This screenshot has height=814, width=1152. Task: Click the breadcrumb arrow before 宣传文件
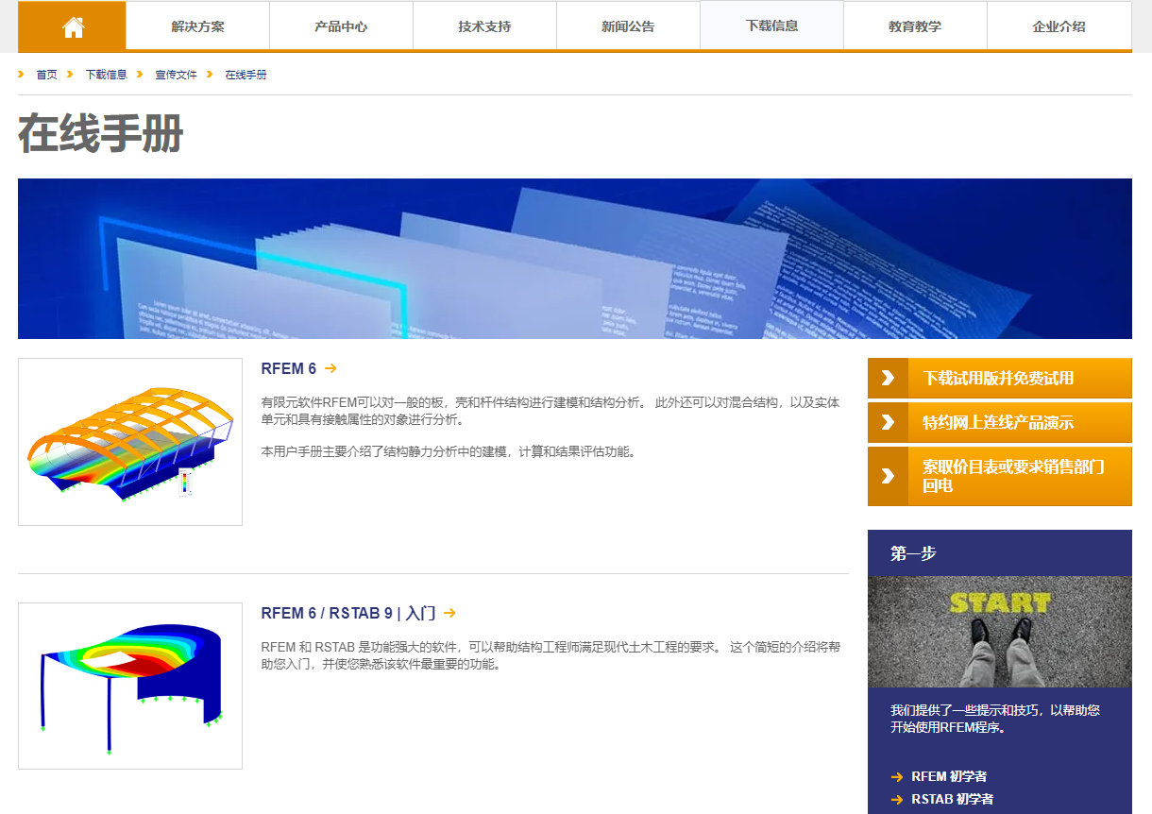tap(140, 74)
